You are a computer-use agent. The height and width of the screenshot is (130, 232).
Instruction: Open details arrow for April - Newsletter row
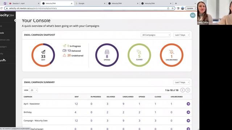[x=188, y=104]
